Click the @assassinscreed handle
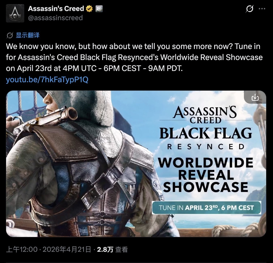The width and height of the screenshot is (273, 263). [x=55, y=18]
